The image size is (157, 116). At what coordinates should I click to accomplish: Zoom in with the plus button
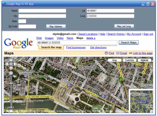click(x=11, y=73)
